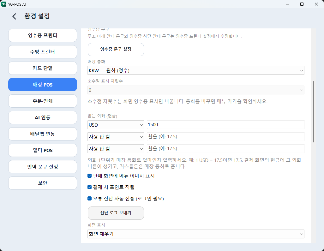Click the 받는 외화 (현금) label

pos(102,116)
